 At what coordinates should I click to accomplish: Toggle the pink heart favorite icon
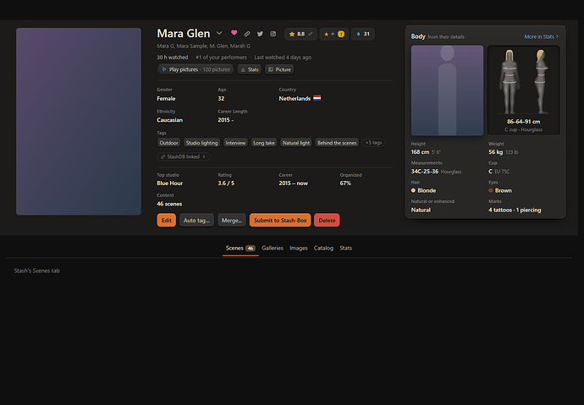pyautogui.click(x=234, y=33)
